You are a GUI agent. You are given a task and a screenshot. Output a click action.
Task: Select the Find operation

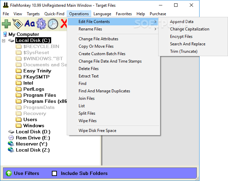coord(113,84)
